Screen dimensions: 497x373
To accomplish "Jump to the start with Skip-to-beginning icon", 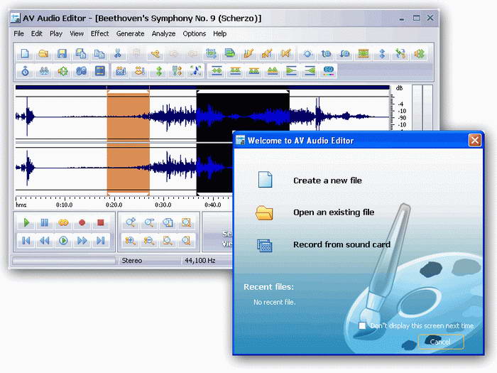I will pos(26,241).
